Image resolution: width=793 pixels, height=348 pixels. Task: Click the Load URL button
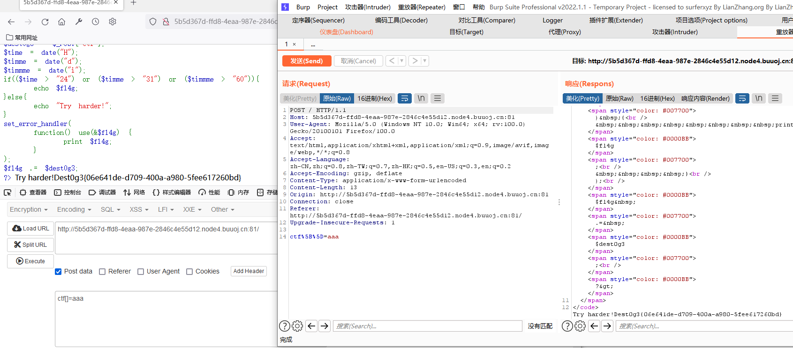pyautogui.click(x=30, y=228)
